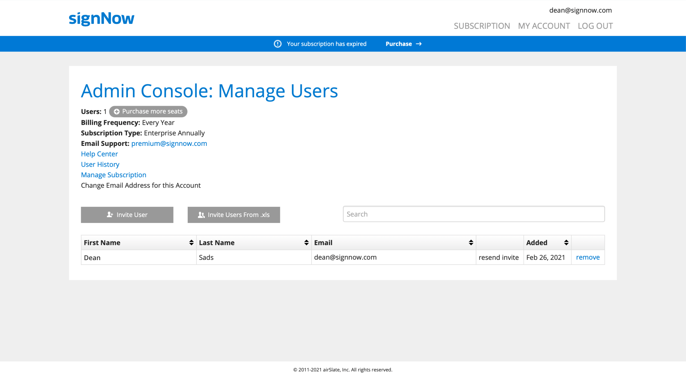
Task: Click LOG OUT in the header
Action: coord(595,26)
